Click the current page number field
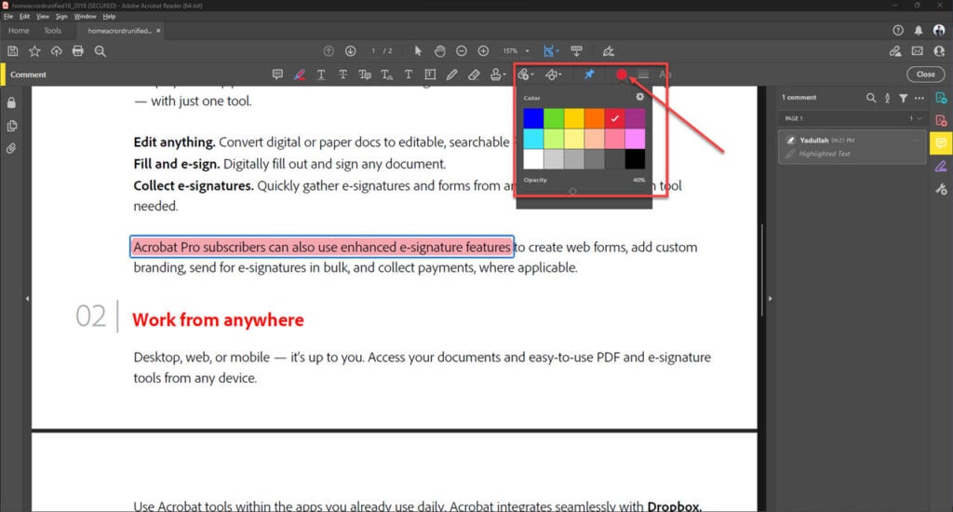The width and height of the screenshot is (953, 512). [x=373, y=51]
